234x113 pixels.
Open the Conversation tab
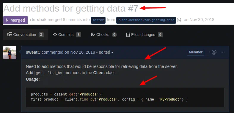[26, 35]
